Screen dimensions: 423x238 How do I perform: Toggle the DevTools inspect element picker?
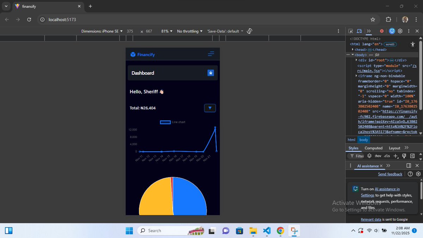point(350,31)
